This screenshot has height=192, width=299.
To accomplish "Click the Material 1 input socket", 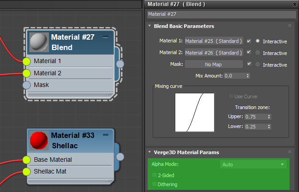I will (27, 61).
